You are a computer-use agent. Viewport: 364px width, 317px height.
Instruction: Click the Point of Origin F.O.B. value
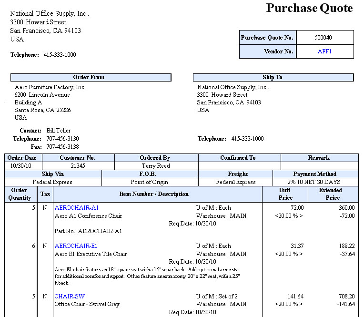click(x=150, y=182)
